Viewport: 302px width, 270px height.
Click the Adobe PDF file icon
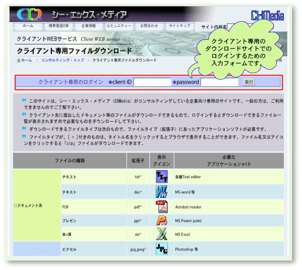click(x=162, y=207)
